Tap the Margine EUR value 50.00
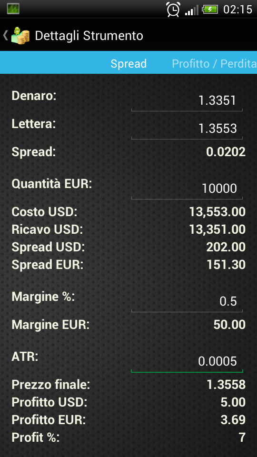This screenshot has width=257, height=457. point(229,325)
